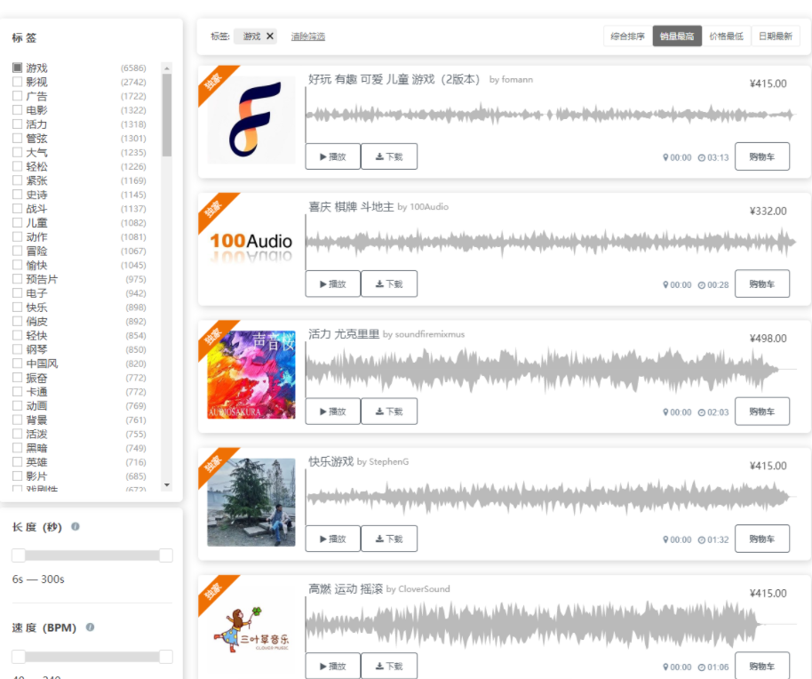Download the track 活力 尤克里里

point(389,411)
